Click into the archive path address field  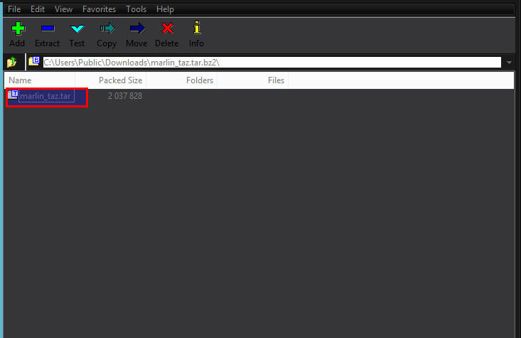pos(270,63)
